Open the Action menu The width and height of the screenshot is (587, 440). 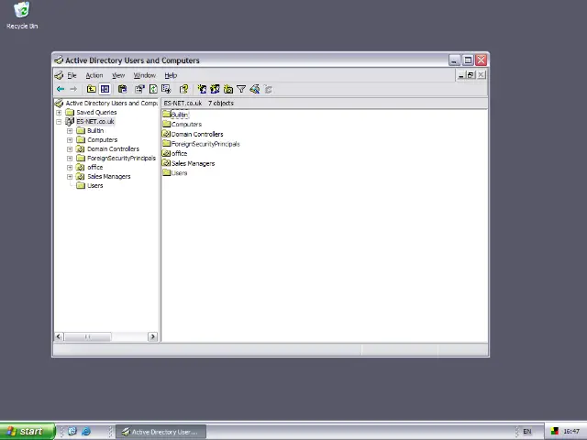(x=94, y=75)
